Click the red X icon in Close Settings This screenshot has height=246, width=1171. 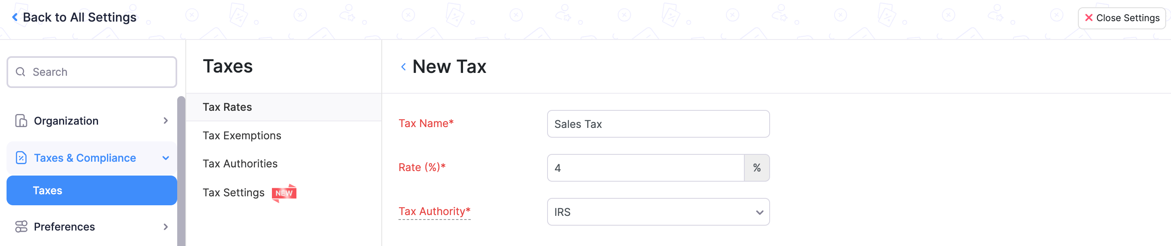click(x=1089, y=18)
